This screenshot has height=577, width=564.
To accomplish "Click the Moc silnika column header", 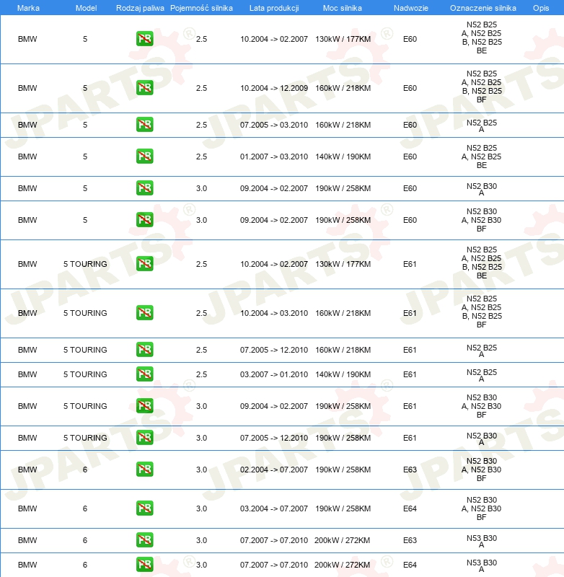I will [x=342, y=8].
